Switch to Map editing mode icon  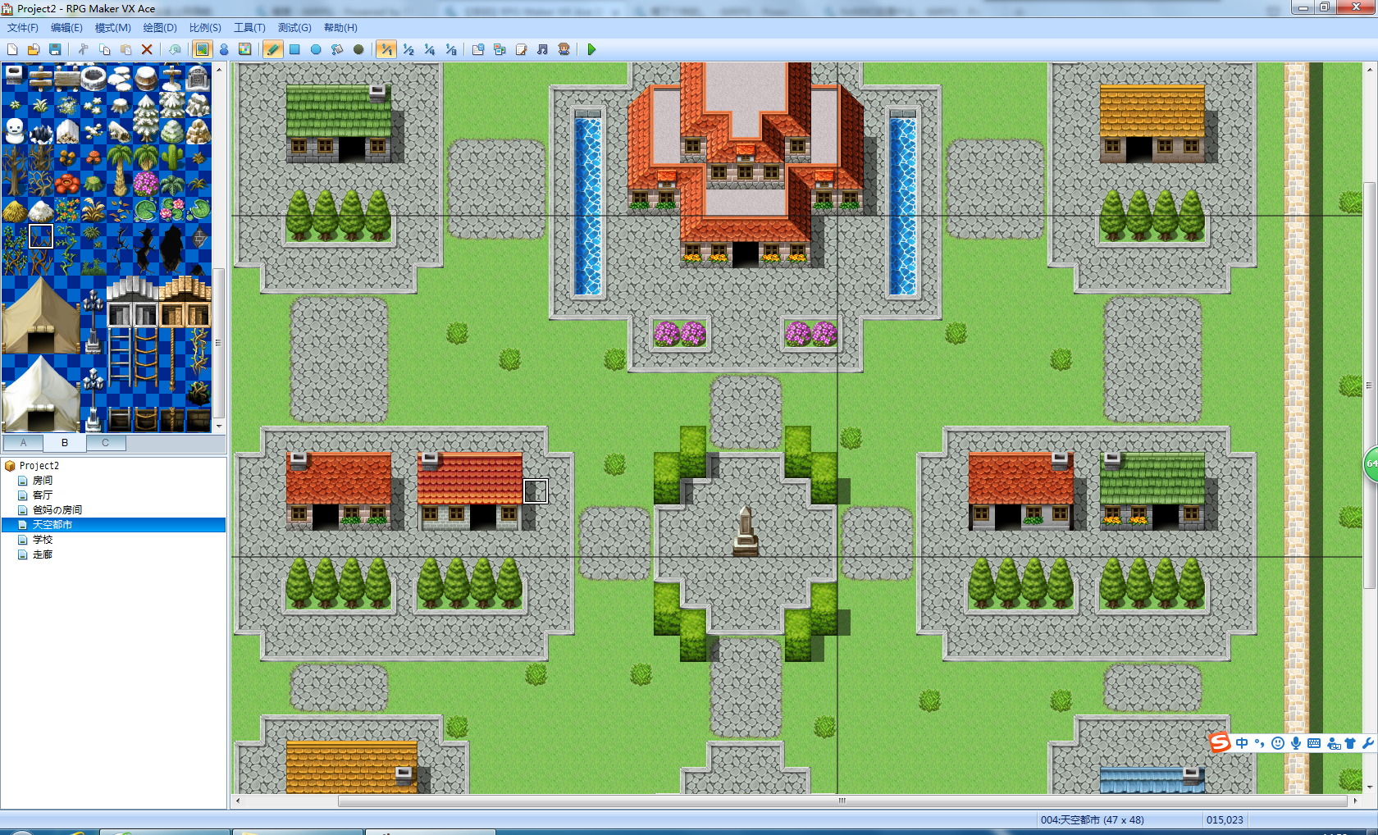(x=202, y=50)
